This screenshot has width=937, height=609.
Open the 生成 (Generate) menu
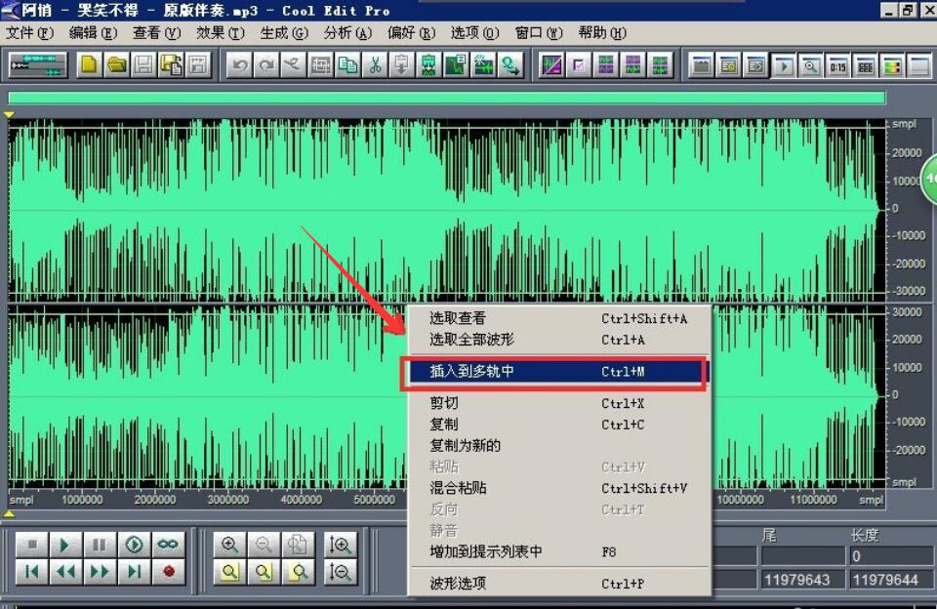283,33
